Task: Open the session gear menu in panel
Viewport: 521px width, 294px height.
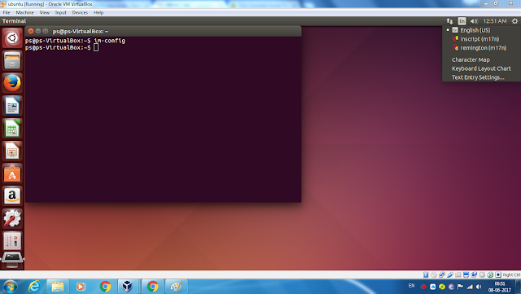Action: (x=514, y=21)
